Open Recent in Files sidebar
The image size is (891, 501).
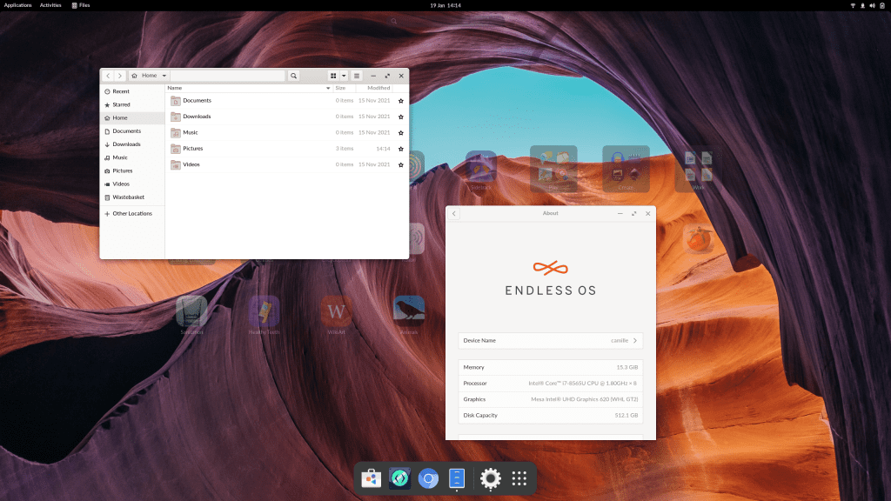pos(132,91)
